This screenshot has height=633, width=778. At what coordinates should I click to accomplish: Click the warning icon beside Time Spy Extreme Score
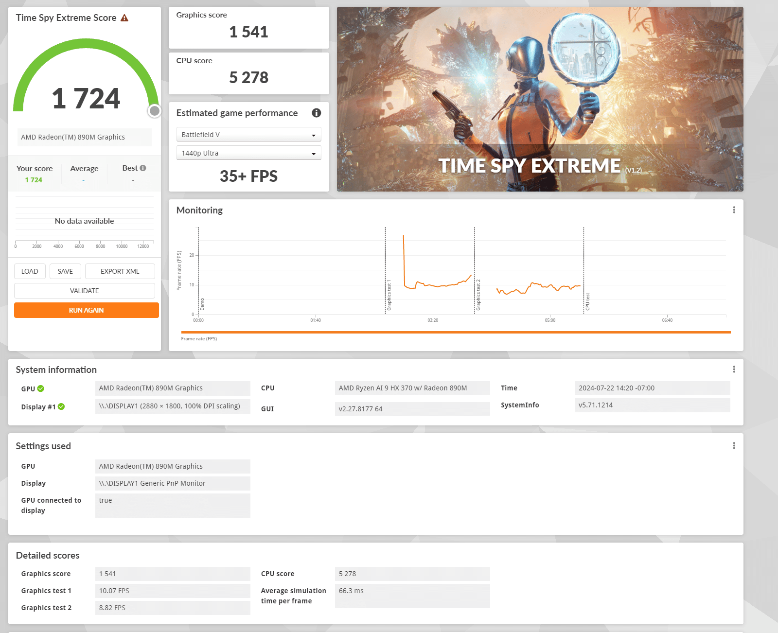[x=124, y=18]
